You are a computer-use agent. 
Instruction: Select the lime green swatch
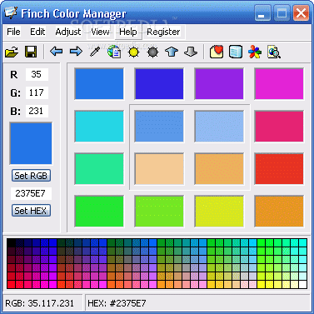(x=159, y=212)
